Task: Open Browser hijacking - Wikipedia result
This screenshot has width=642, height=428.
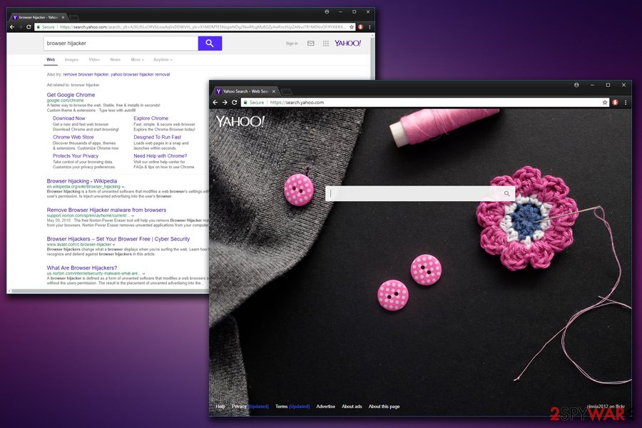Action: point(82,181)
